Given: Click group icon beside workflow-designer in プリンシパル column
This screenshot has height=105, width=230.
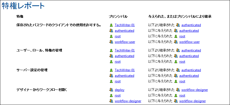Looking at the screenshot, I should pos(111,101).
